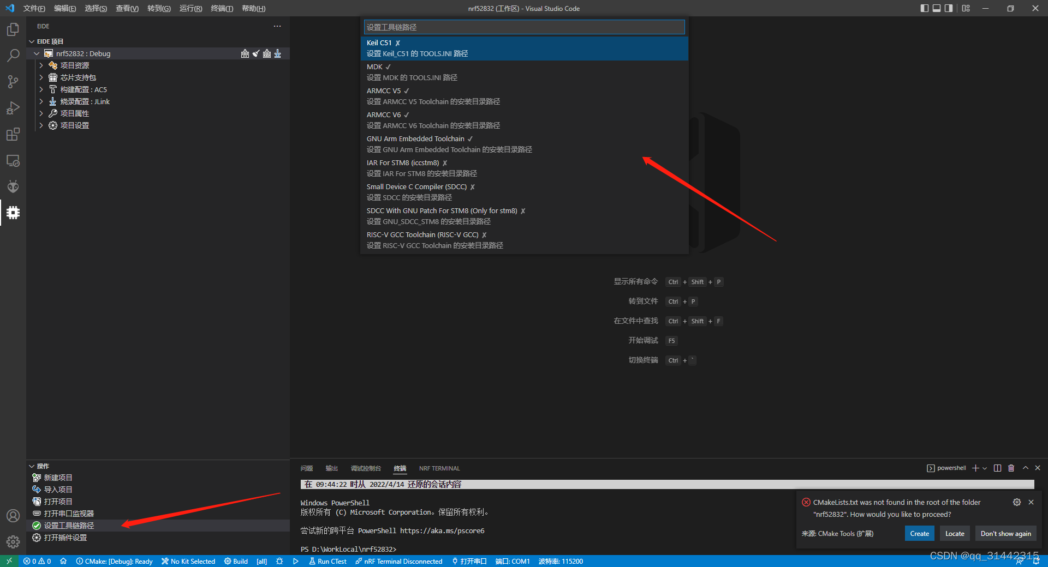Click 设置工具链路径 in operations list
Screen dimensions: 1048x567
click(x=69, y=526)
